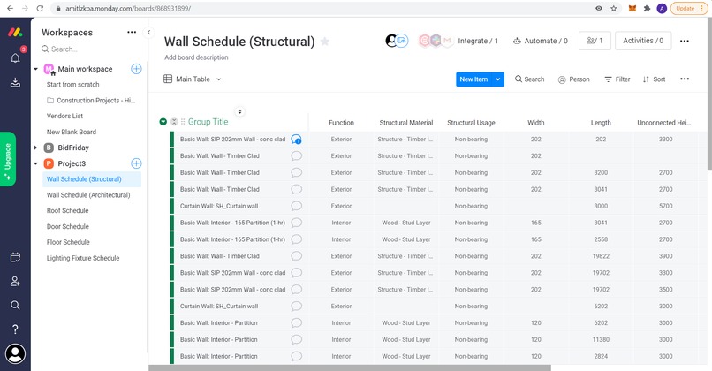Viewport: 712px width, 371px height.
Task: Open Wall Schedule (Architectural) board
Action: pos(88,195)
